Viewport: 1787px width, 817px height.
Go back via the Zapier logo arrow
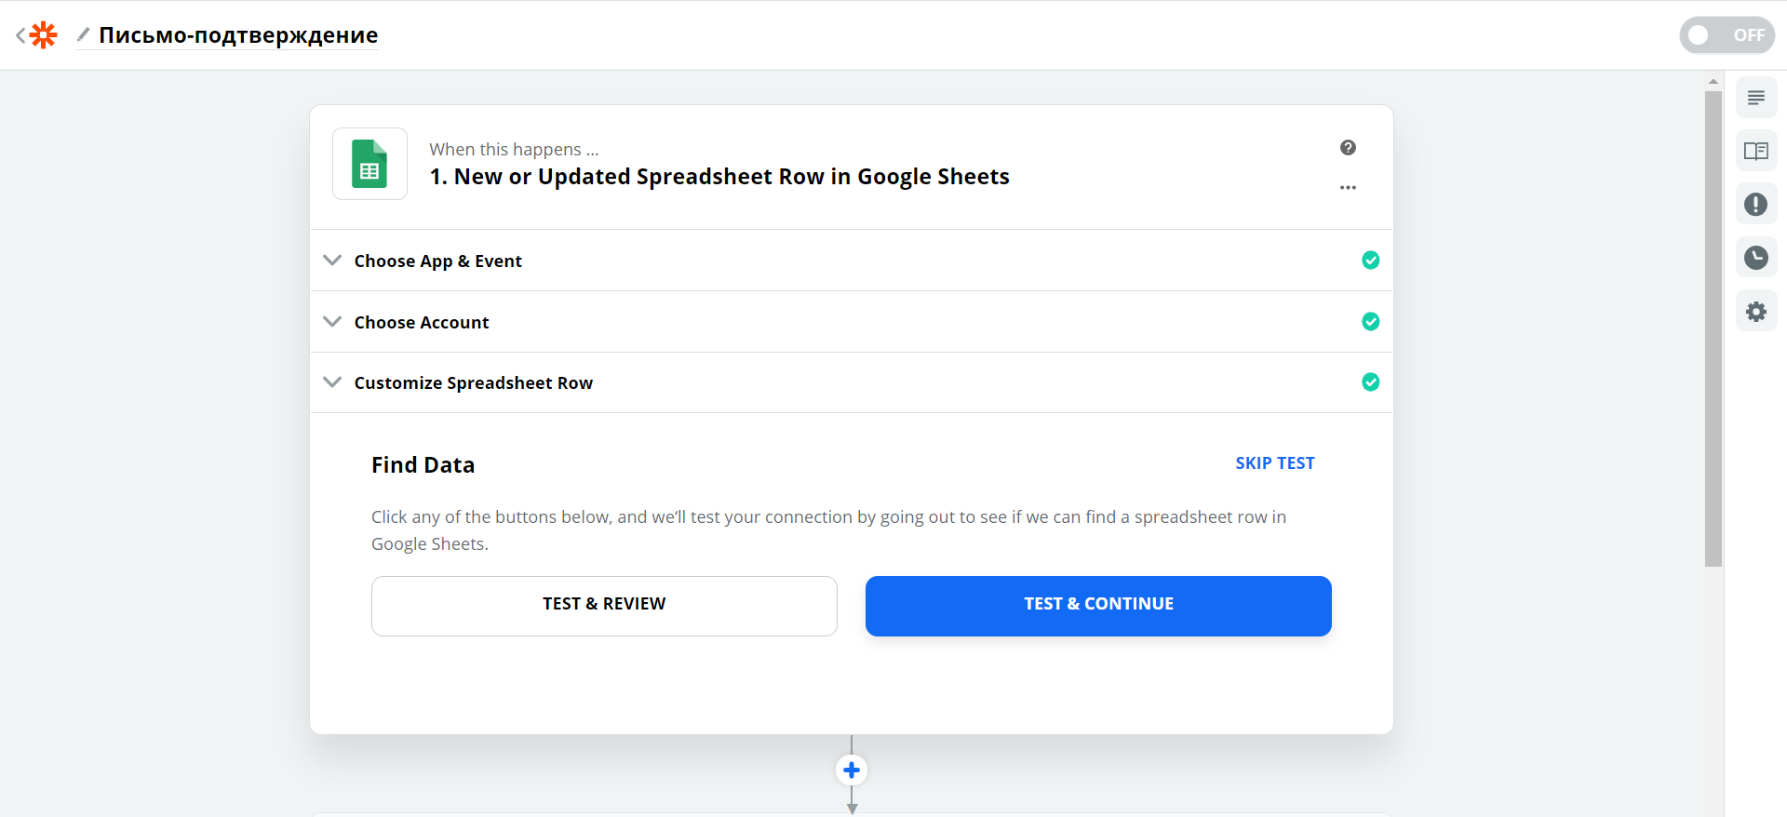pyautogui.click(x=36, y=35)
